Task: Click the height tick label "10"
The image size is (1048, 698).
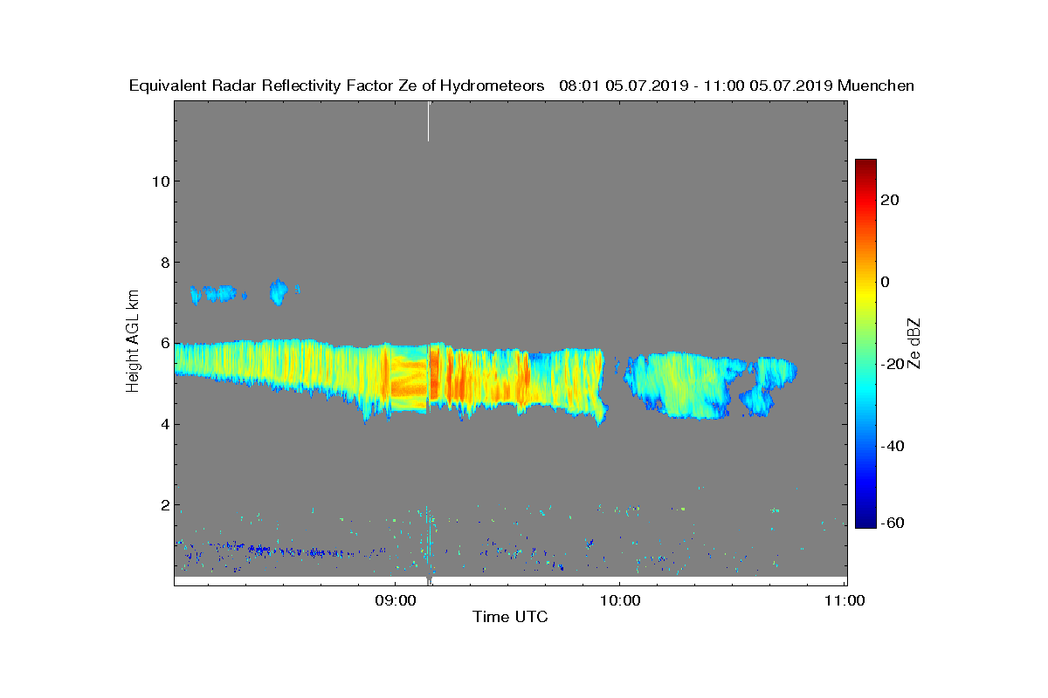Action: click(x=161, y=181)
